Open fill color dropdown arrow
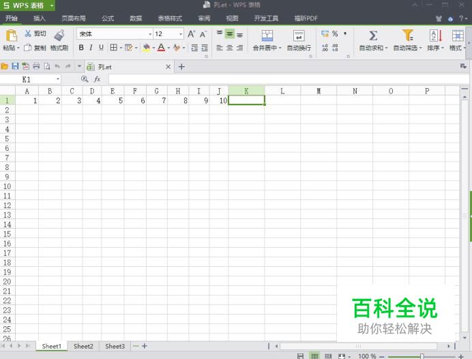 153,48
